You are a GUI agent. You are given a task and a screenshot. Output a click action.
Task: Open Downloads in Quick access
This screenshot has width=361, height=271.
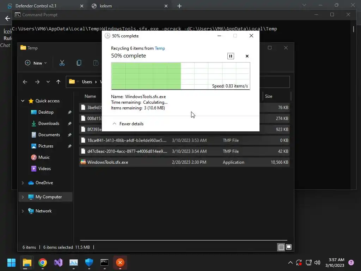[x=49, y=124]
